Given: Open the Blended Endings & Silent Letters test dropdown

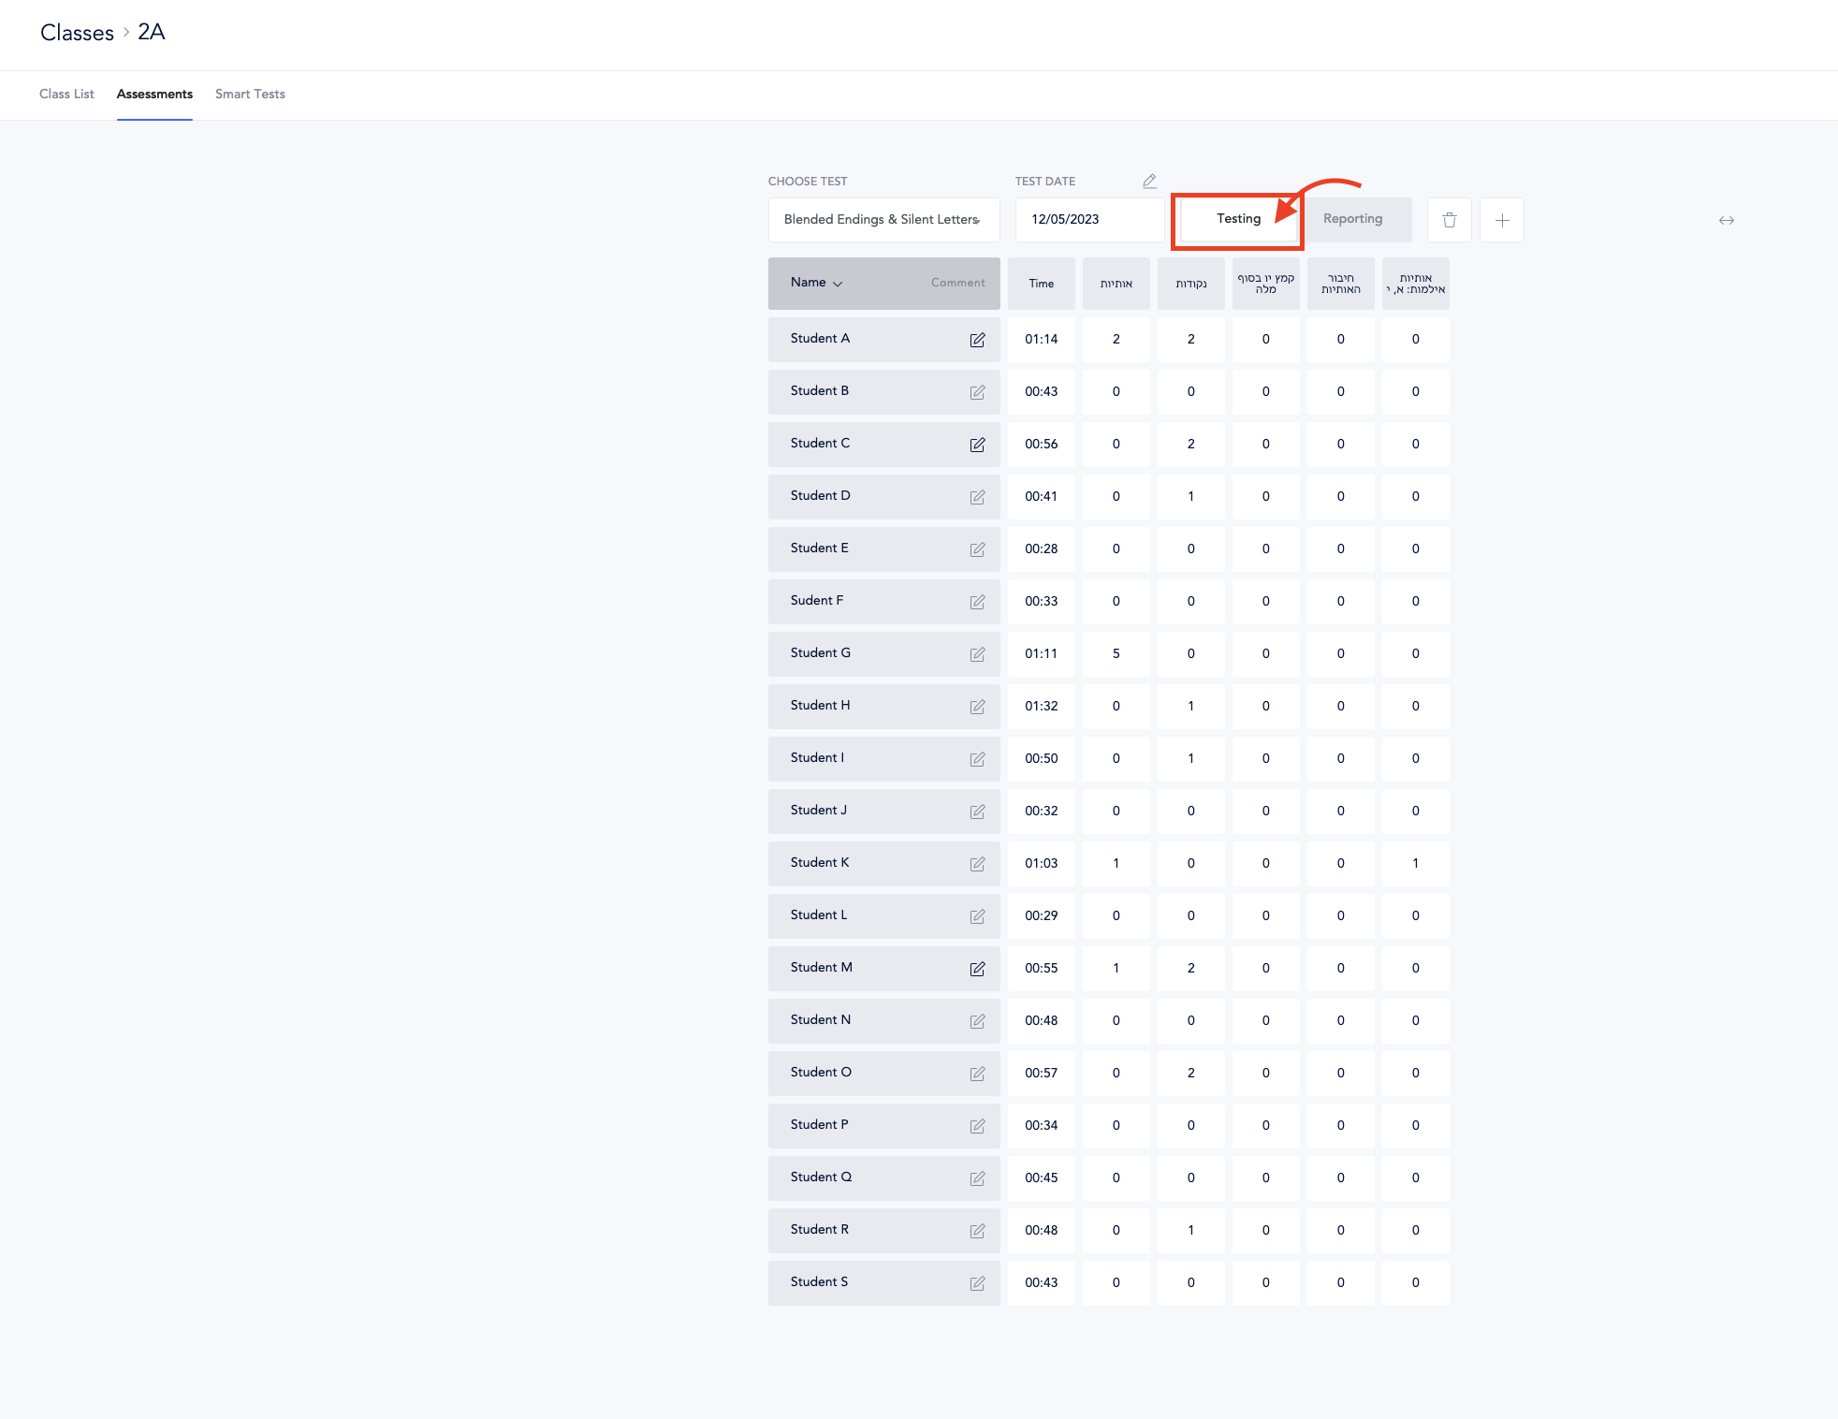Looking at the screenshot, I should click(x=883, y=220).
